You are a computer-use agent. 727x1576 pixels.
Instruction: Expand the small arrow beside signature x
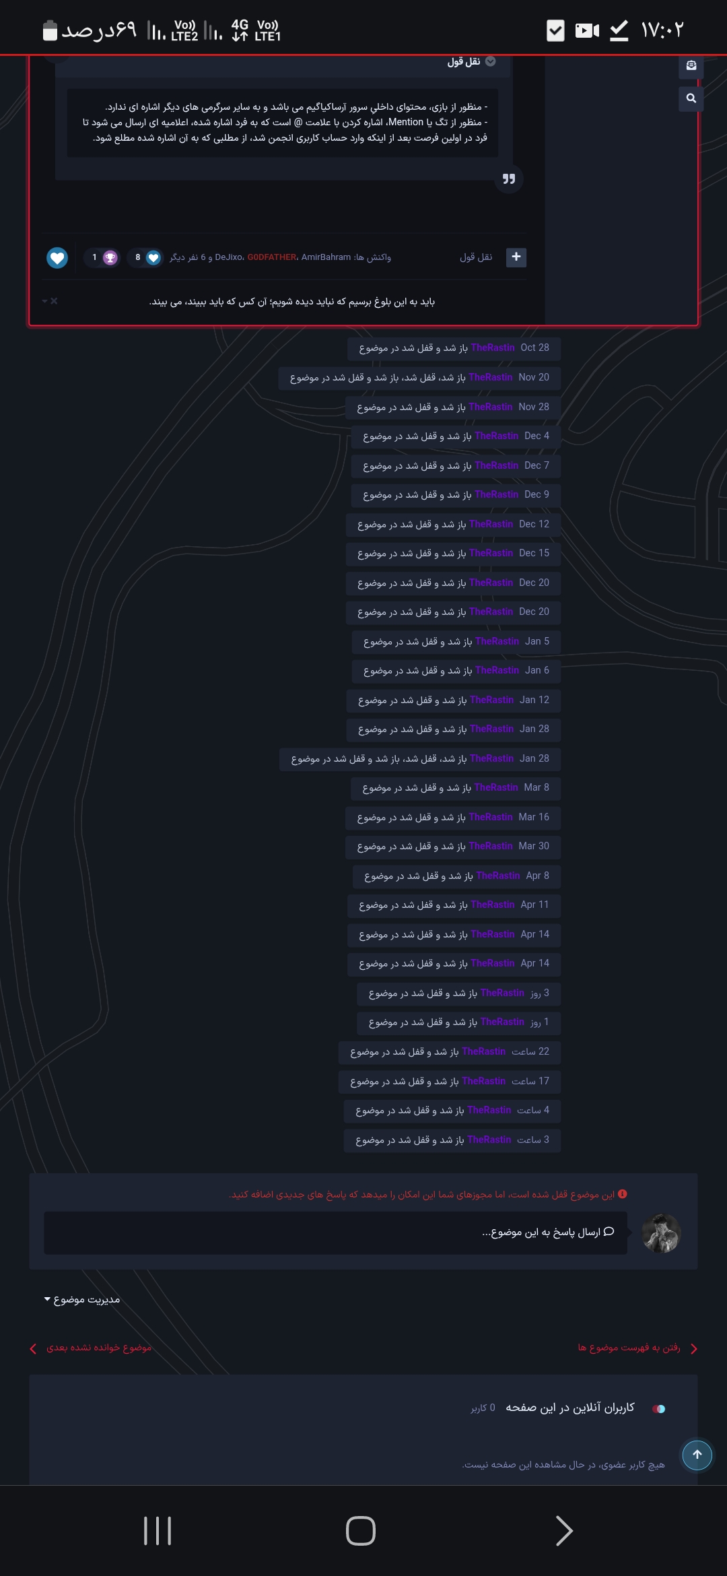(44, 301)
